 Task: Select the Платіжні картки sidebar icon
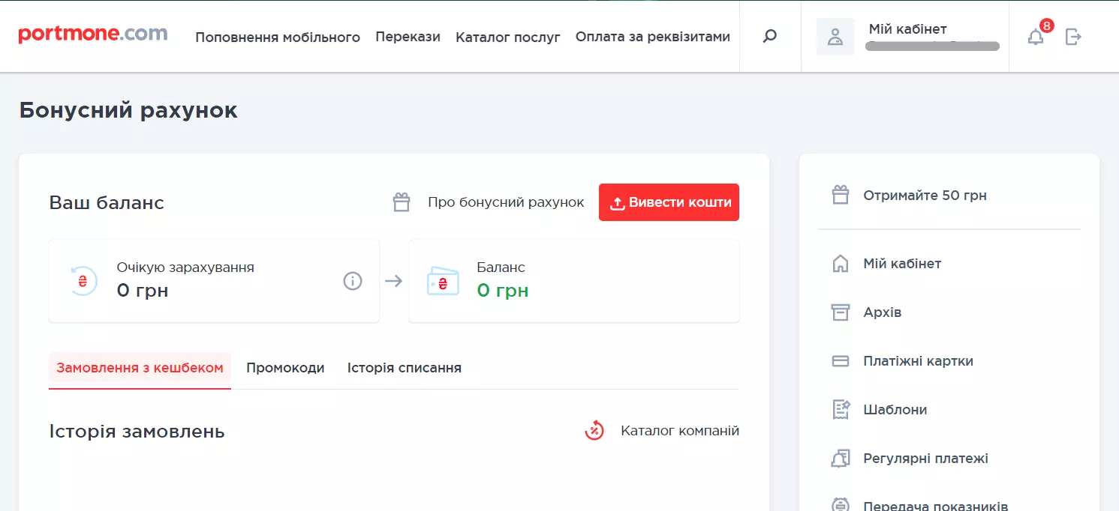[840, 360]
